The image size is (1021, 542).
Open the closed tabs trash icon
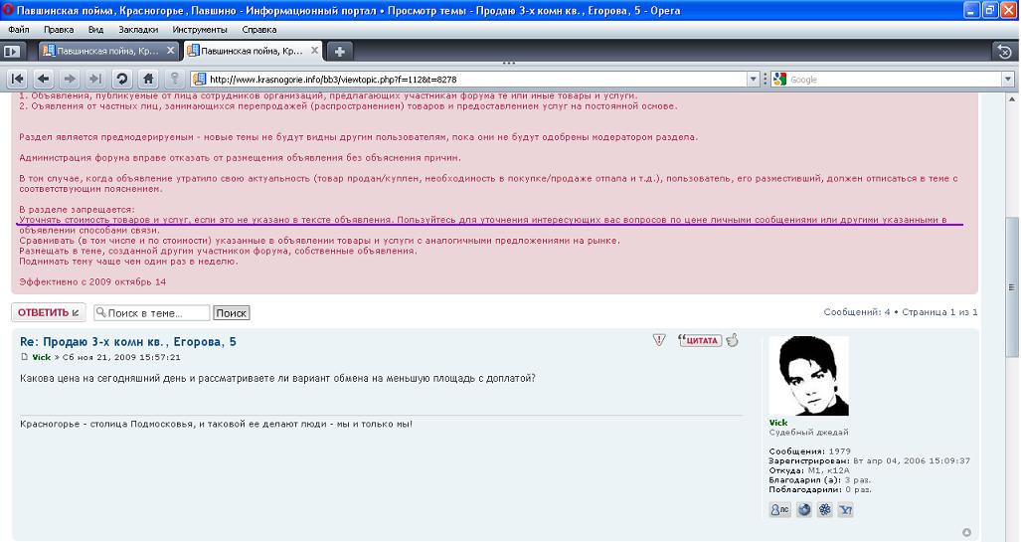coord(1005,51)
